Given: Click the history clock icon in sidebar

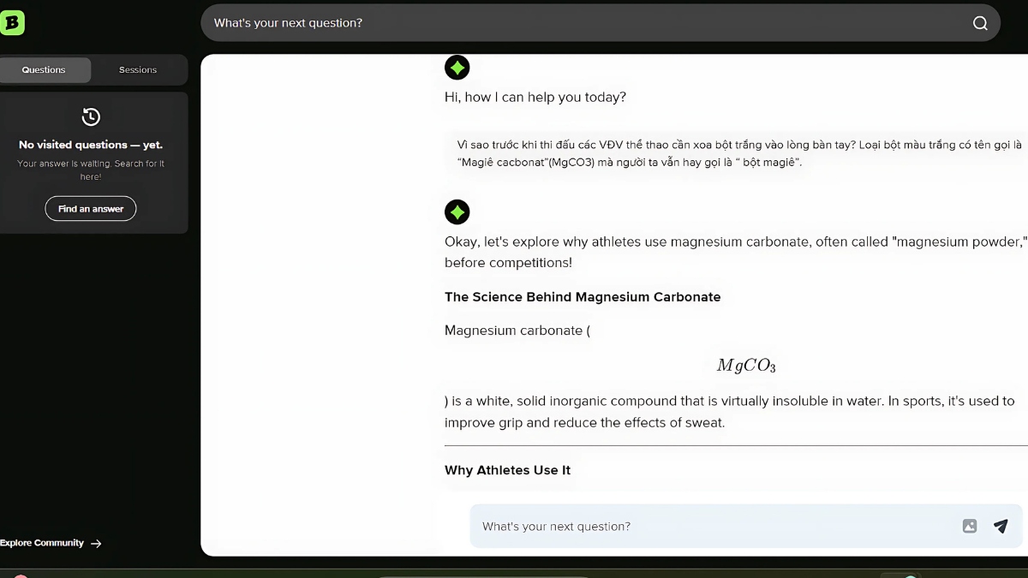Looking at the screenshot, I should [91, 116].
